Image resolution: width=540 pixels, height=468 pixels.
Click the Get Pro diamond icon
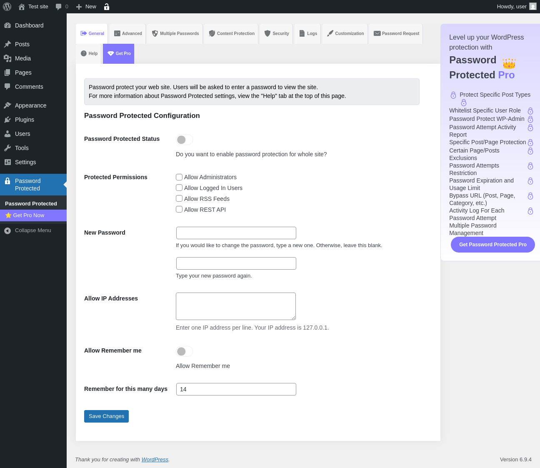click(111, 53)
